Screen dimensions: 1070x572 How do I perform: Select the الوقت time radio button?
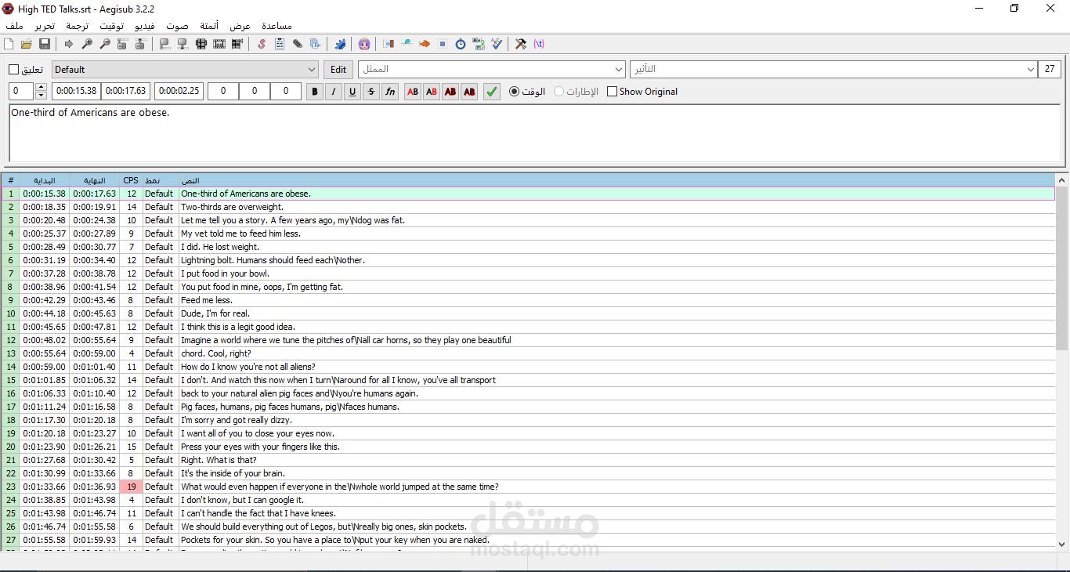(x=514, y=92)
